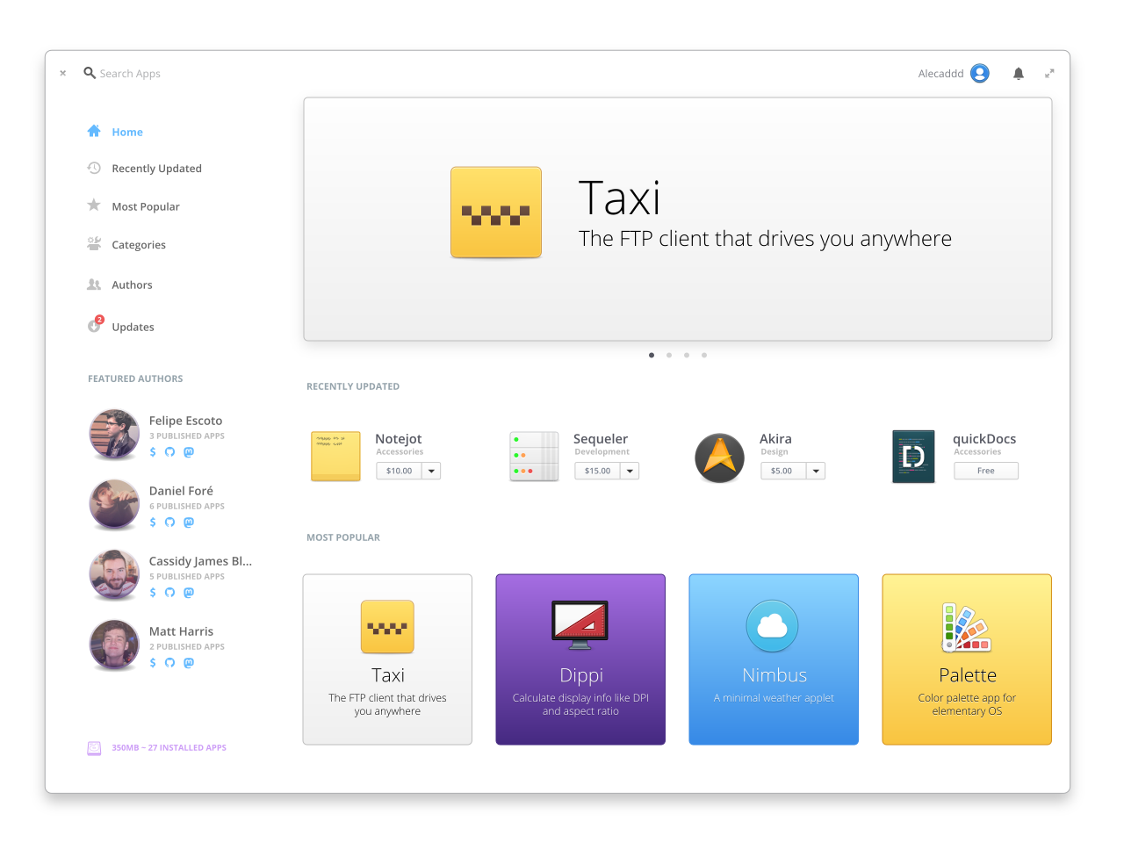The image size is (1124, 843).
Task: Select the first carousel dot
Action: coord(652,356)
